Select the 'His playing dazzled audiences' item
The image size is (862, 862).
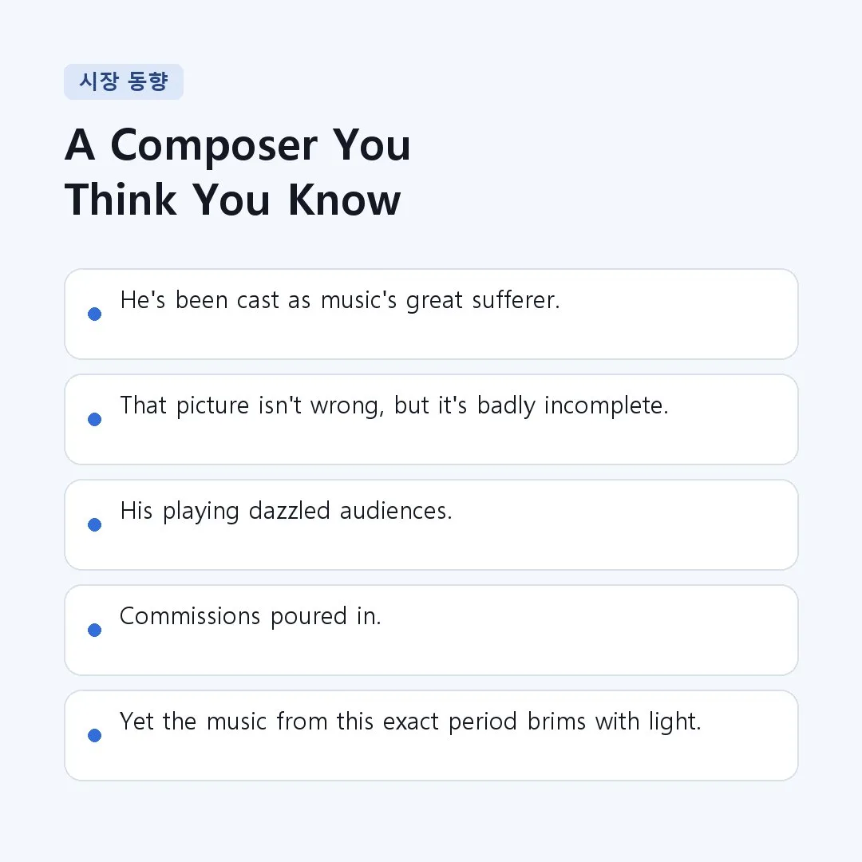coord(431,524)
